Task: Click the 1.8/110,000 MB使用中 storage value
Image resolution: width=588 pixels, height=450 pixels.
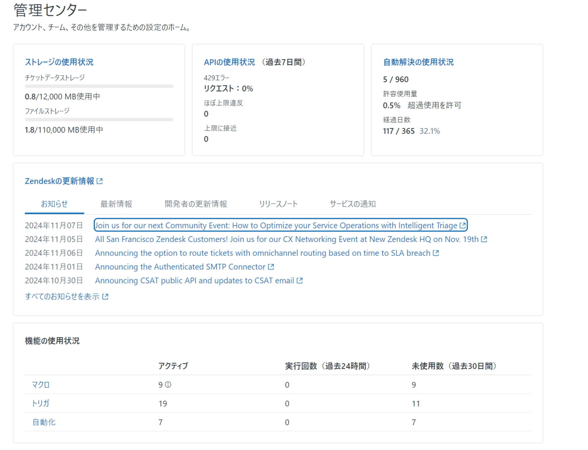Action: coord(64,130)
